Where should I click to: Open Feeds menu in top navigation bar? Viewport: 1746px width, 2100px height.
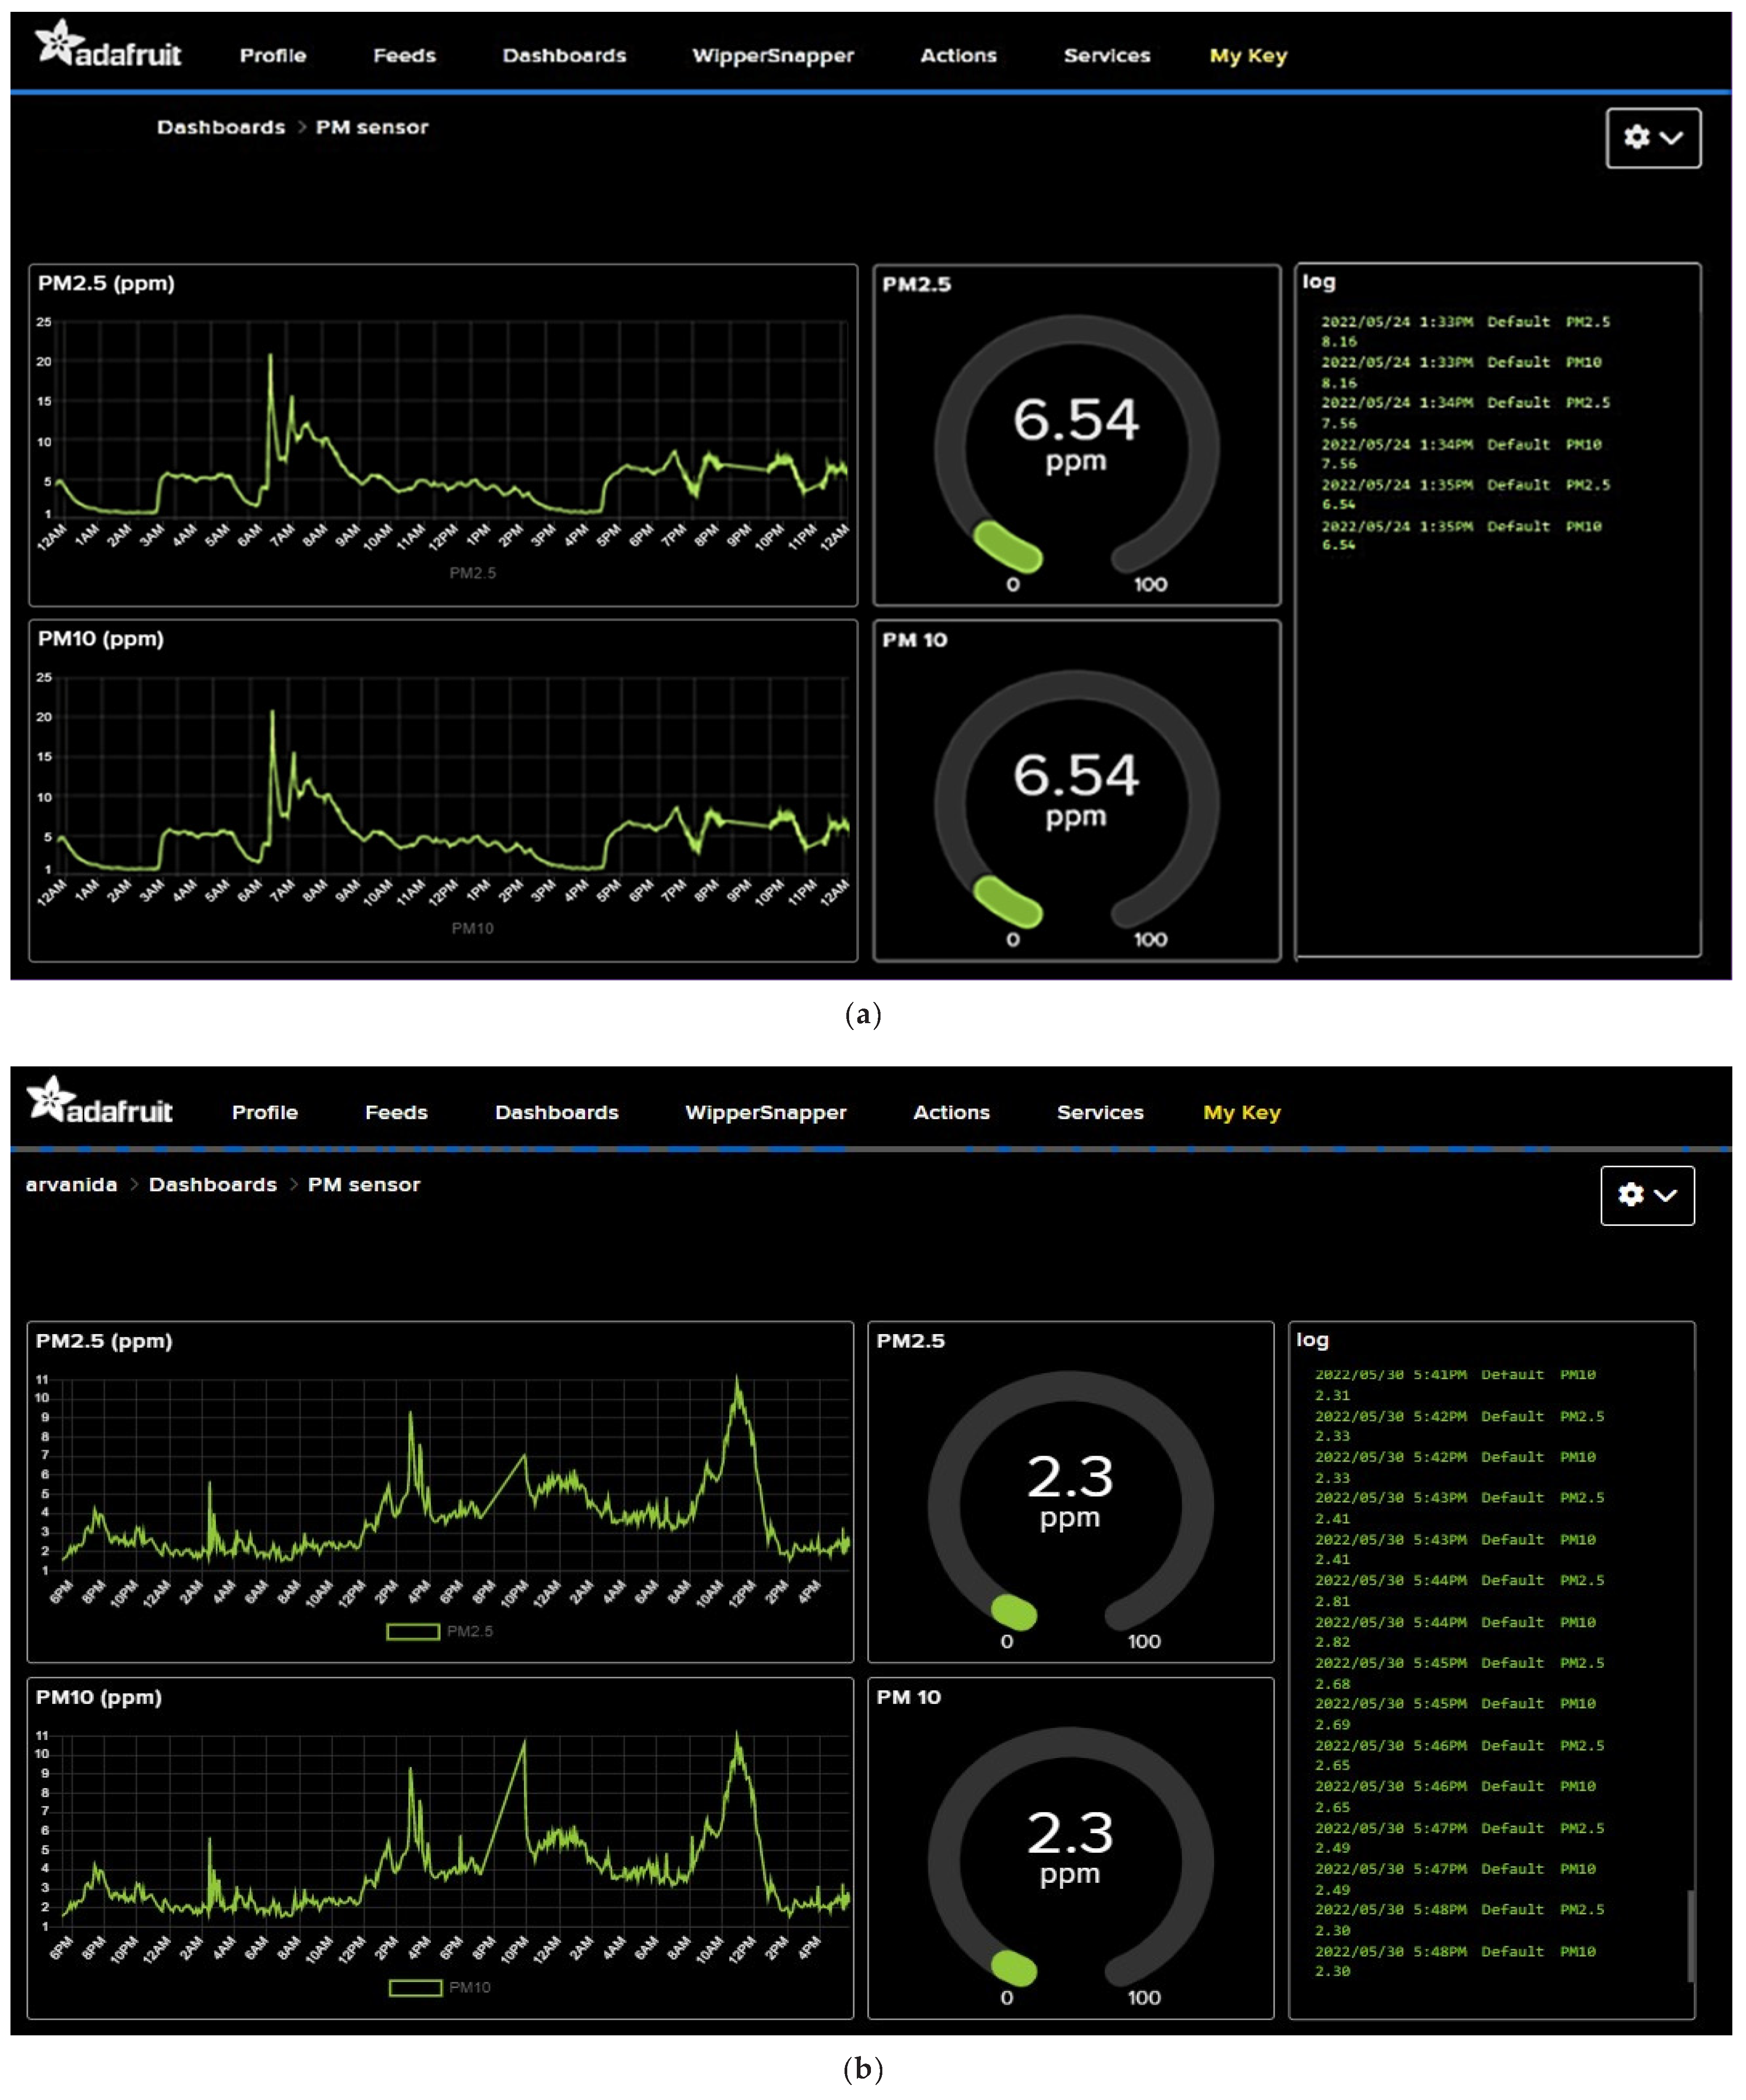(404, 56)
